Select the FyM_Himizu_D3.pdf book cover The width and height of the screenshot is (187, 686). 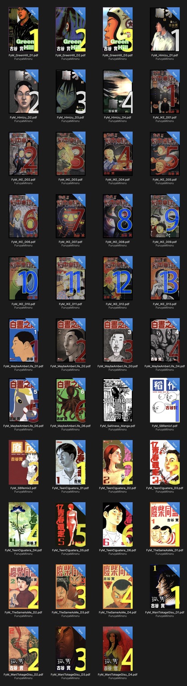(x=70, y=91)
